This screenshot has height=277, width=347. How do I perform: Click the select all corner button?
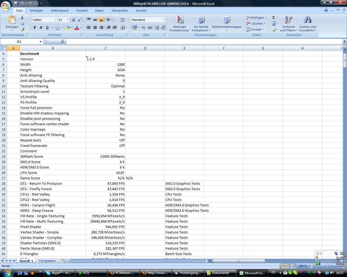3,48
